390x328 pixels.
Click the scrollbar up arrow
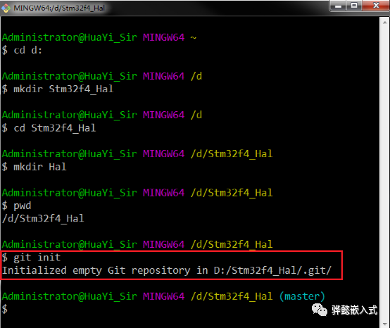[x=384, y=23]
